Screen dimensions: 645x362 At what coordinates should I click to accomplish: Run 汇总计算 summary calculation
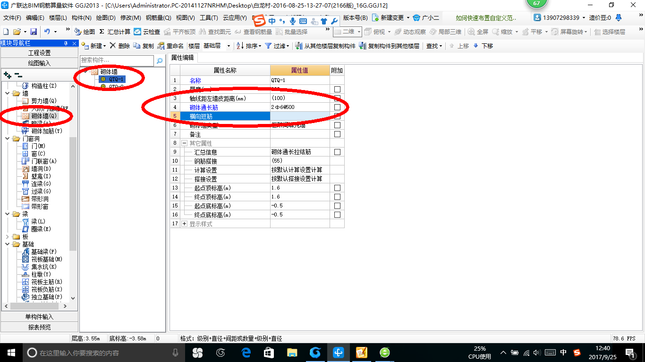pos(115,32)
